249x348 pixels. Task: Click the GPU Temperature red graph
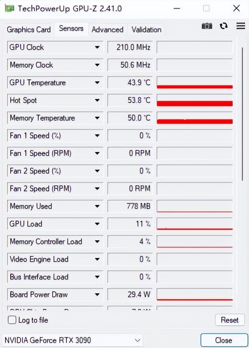(x=194, y=83)
